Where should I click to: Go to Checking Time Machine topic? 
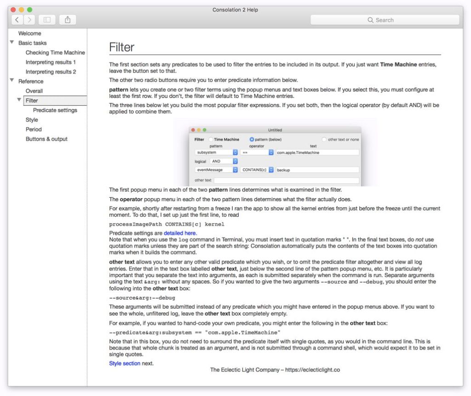[x=55, y=52]
